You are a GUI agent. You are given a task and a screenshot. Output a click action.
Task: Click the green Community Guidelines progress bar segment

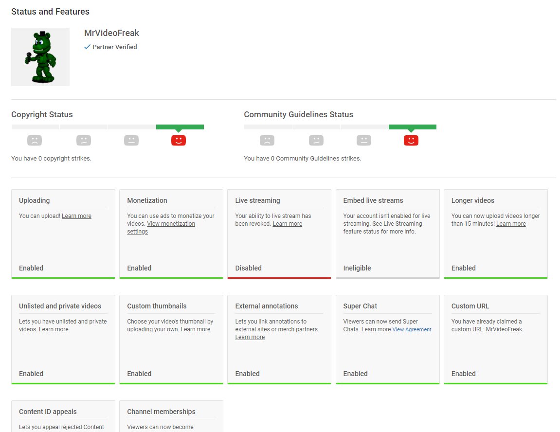[x=413, y=127]
